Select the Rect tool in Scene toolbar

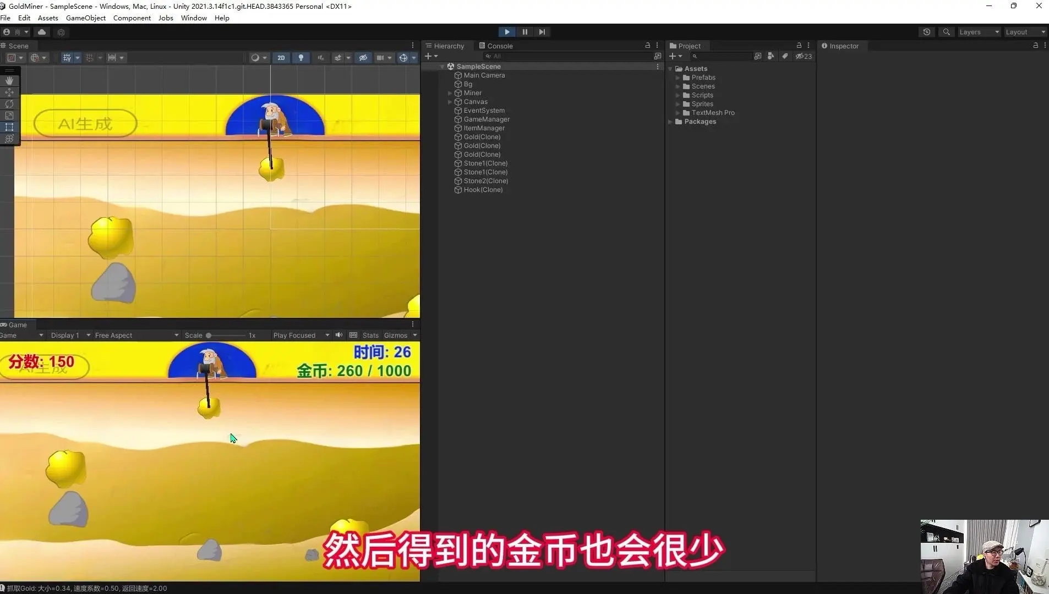coord(9,127)
